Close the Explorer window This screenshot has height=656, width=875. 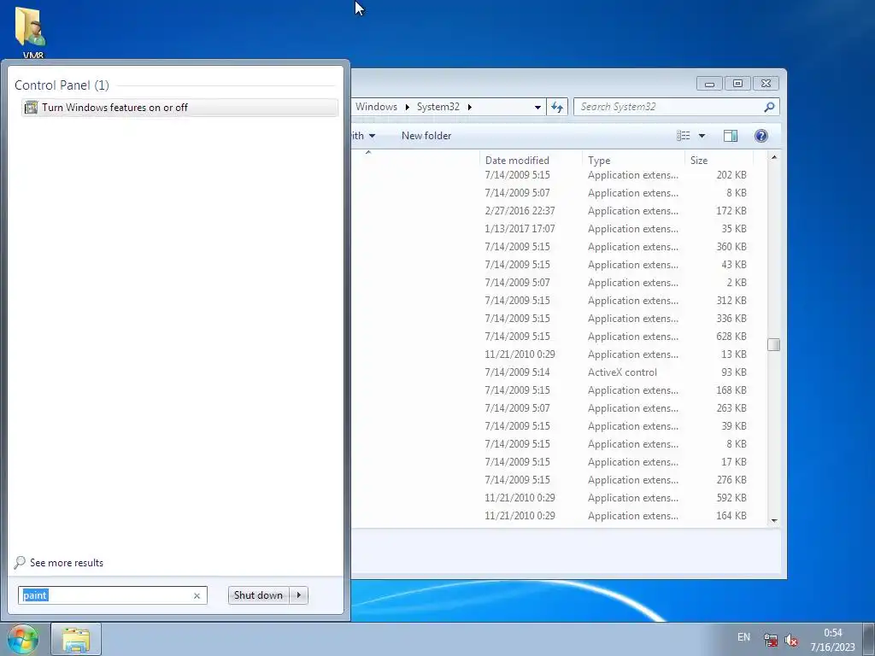coord(766,84)
